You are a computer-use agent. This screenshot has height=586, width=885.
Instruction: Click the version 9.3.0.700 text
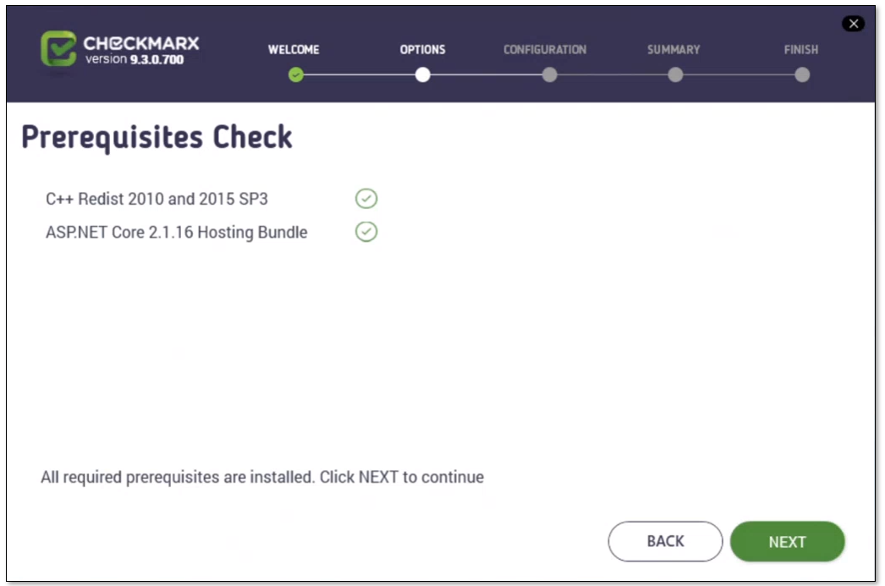(135, 60)
